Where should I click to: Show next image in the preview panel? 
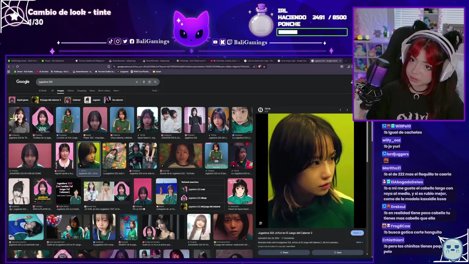tap(347, 110)
